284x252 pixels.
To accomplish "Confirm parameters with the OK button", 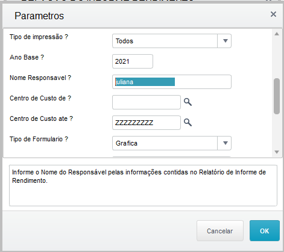I will click(x=265, y=231).
